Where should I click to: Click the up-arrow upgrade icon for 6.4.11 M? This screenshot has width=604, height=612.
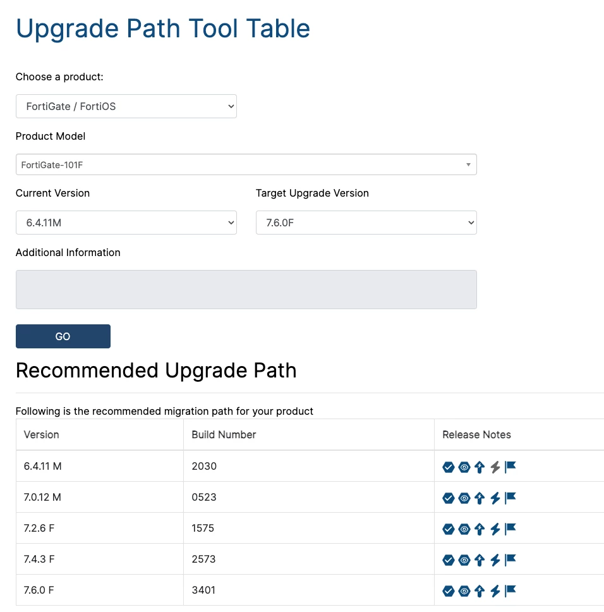480,467
